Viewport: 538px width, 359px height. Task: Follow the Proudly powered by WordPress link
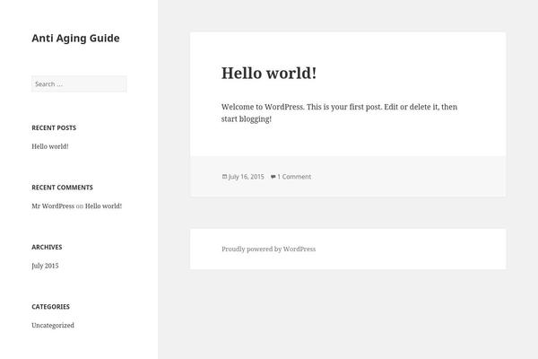click(x=268, y=250)
